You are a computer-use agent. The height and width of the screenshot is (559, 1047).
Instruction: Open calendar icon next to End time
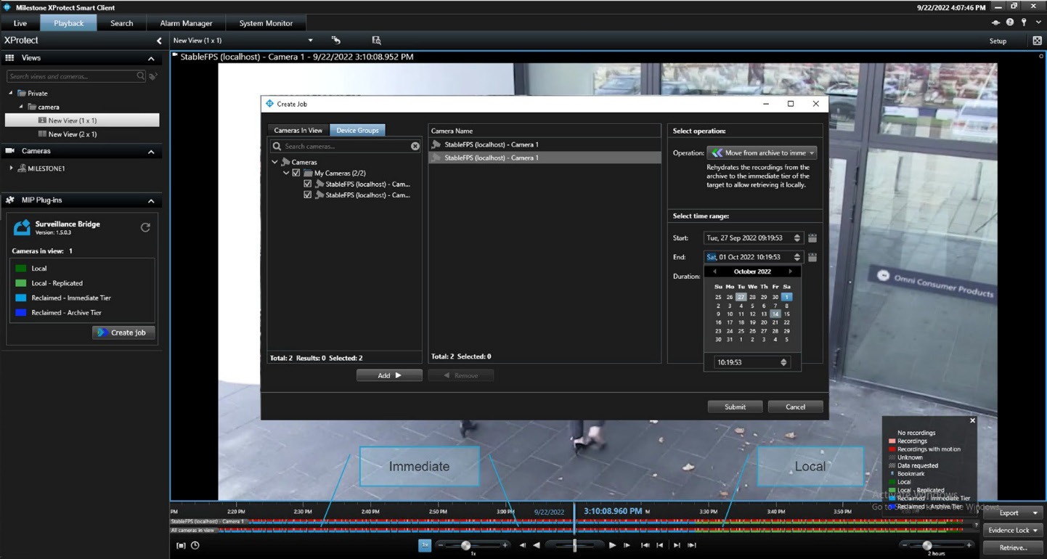pos(812,257)
